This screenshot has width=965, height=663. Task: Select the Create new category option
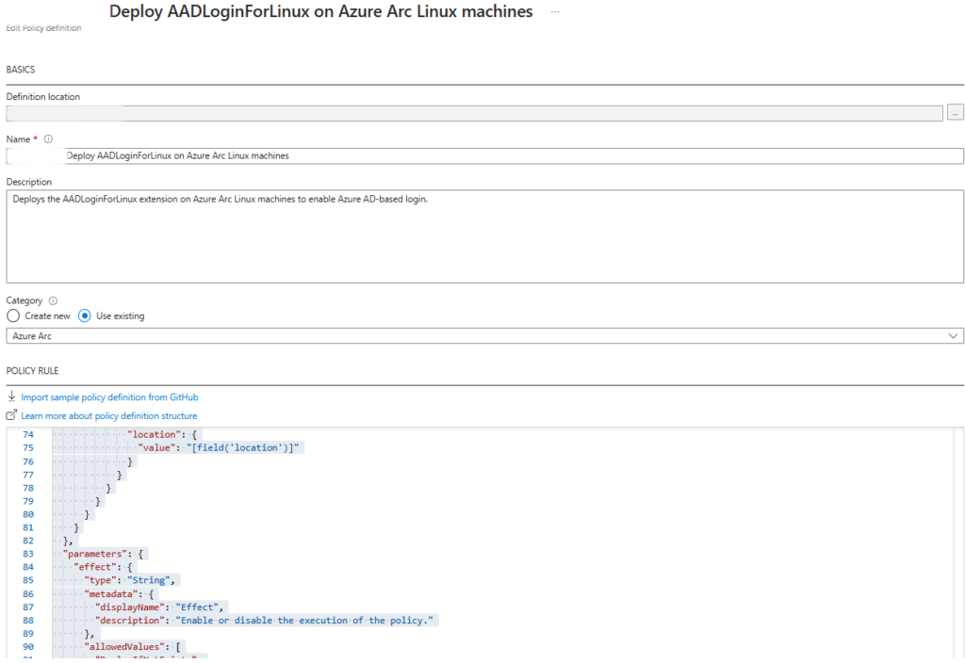(12, 315)
